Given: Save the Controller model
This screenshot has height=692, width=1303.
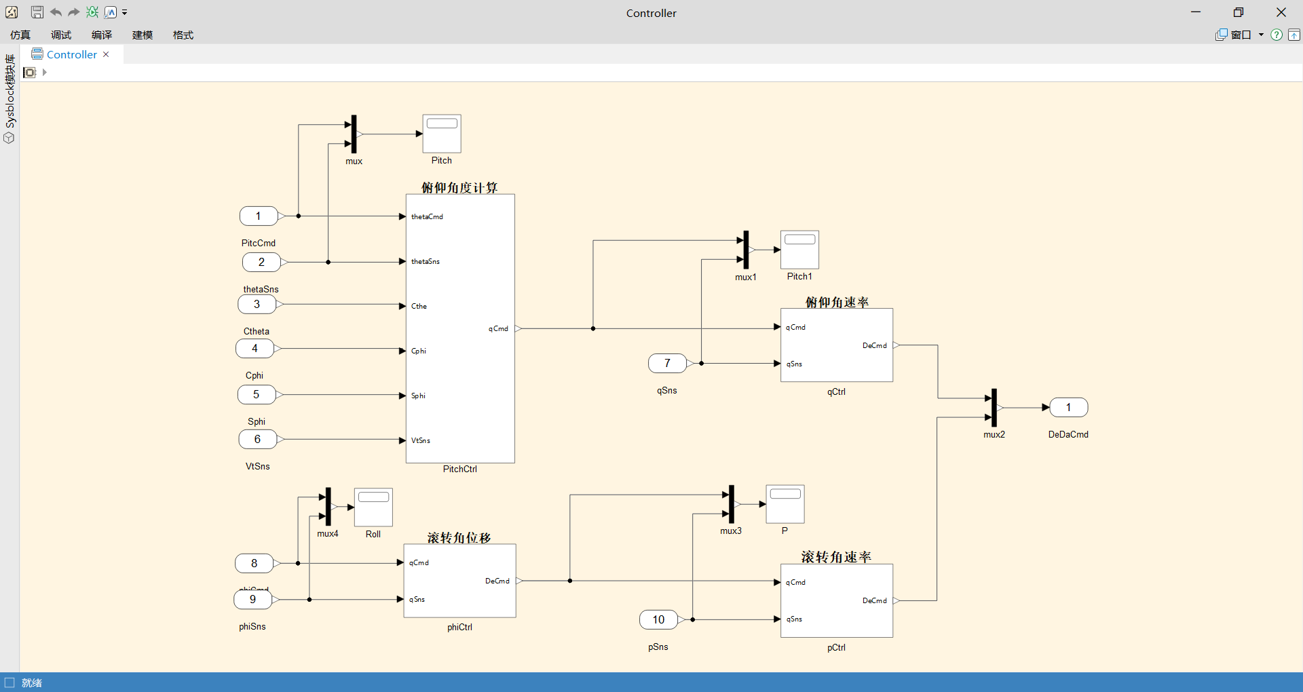Looking at the screenshot, I should point(37,12).
